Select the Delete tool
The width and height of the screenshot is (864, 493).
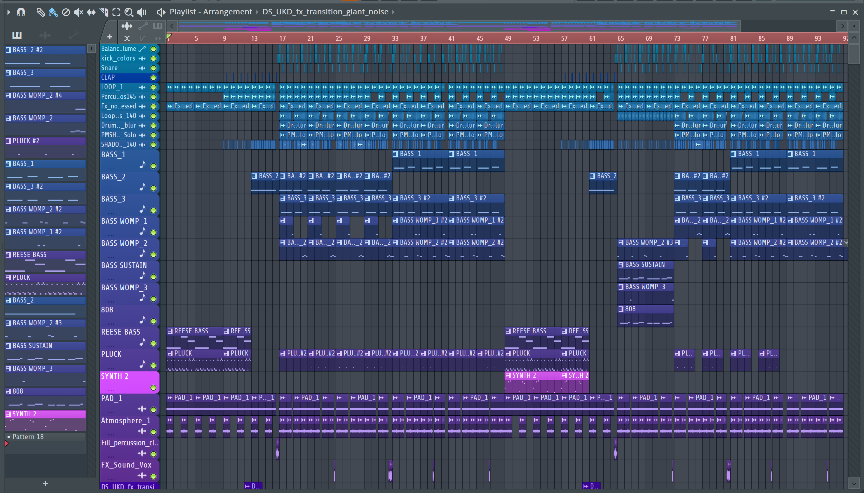pyautogui.click(x=66, y=13)
